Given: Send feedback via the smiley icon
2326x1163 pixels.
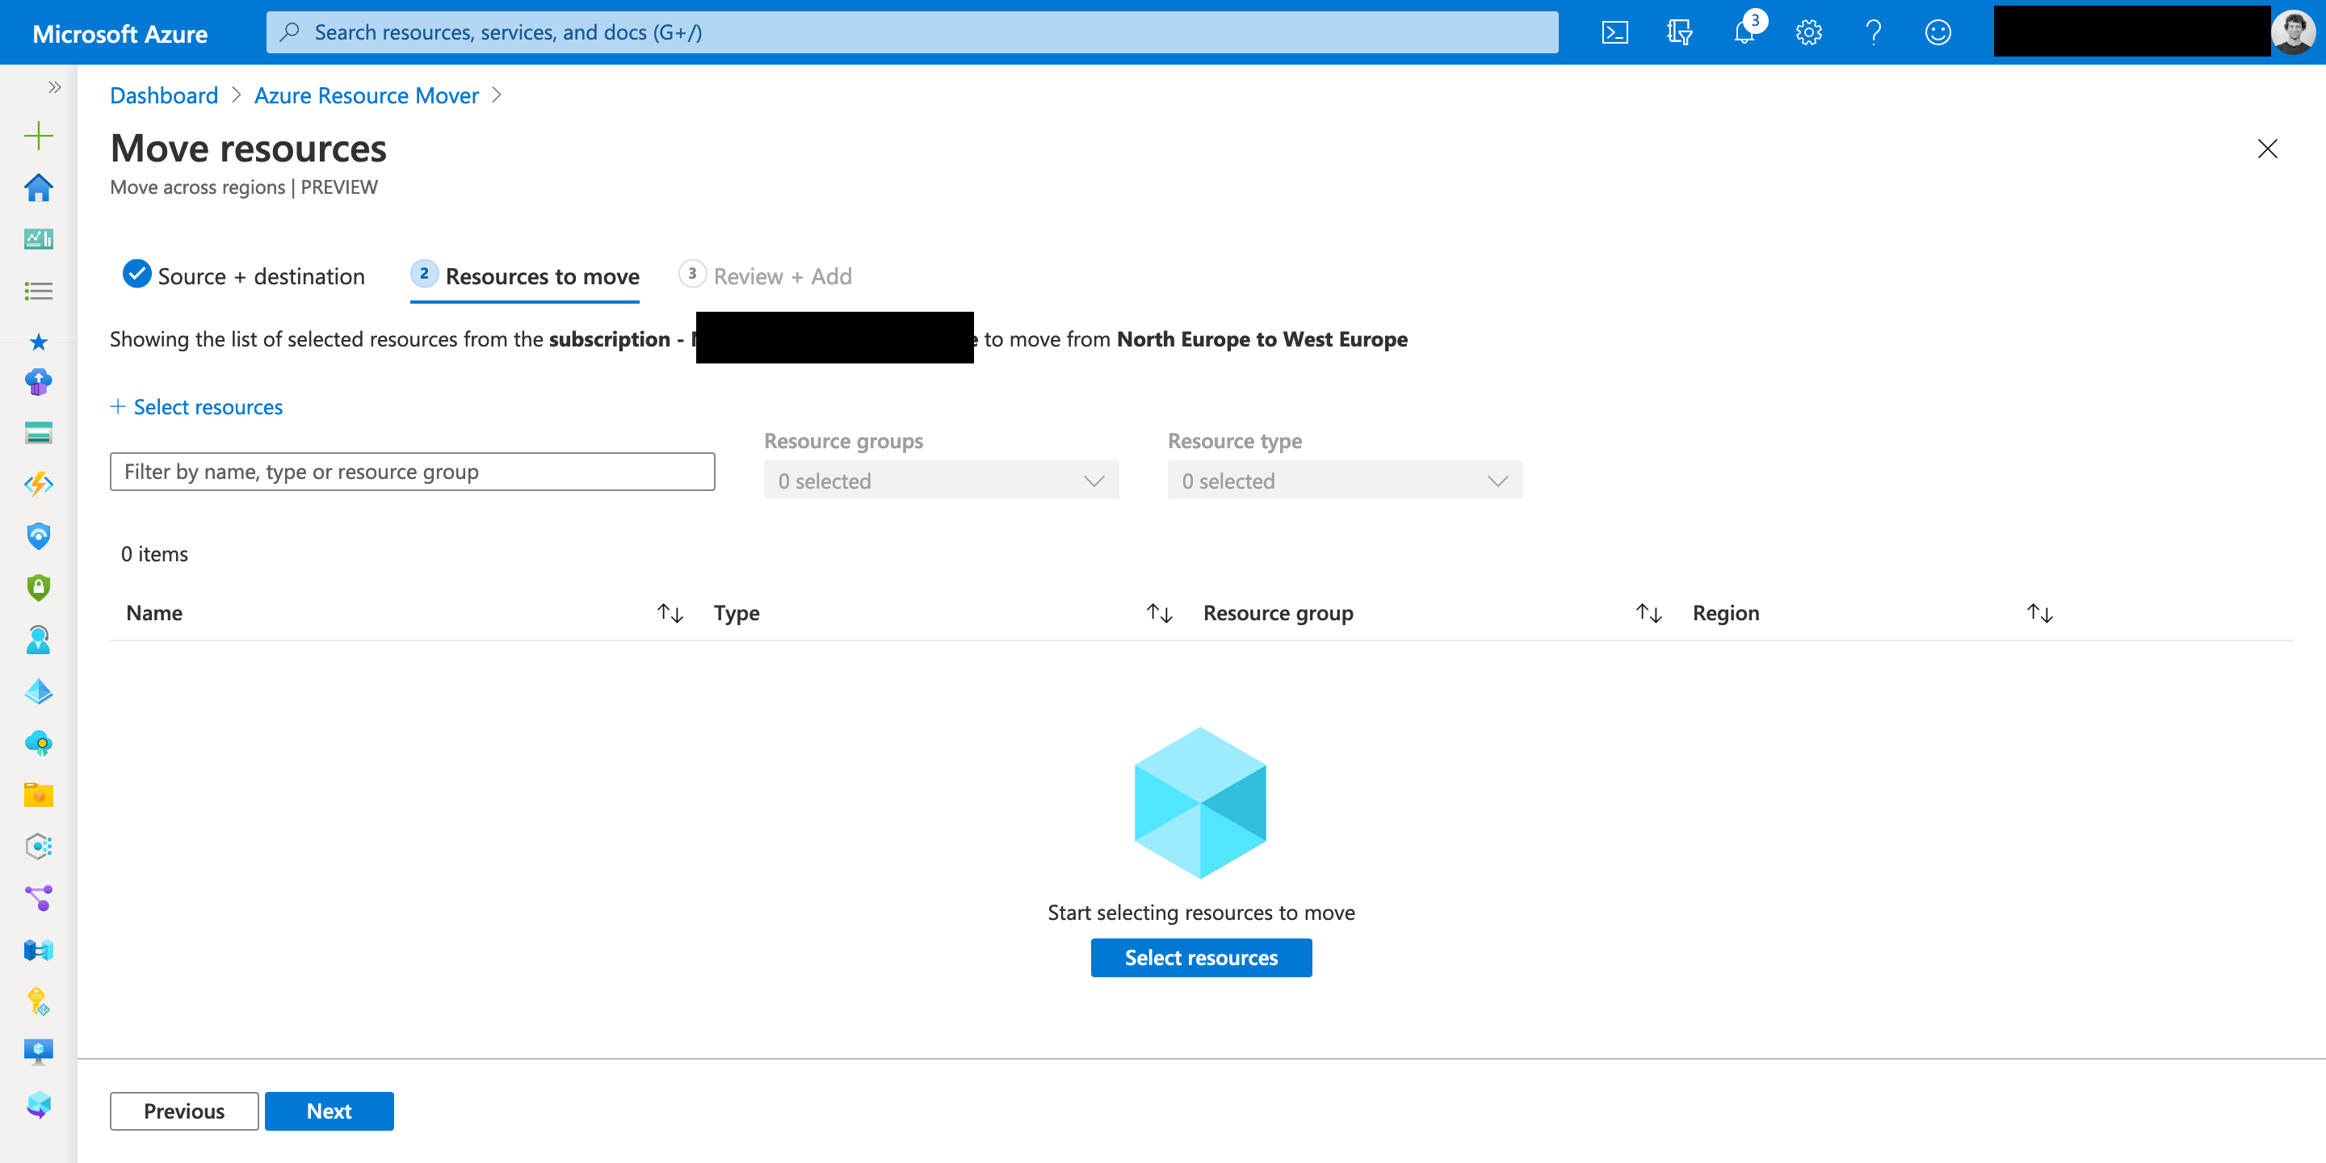Looking at the screenshot, I should click(x=1938, y=31).
